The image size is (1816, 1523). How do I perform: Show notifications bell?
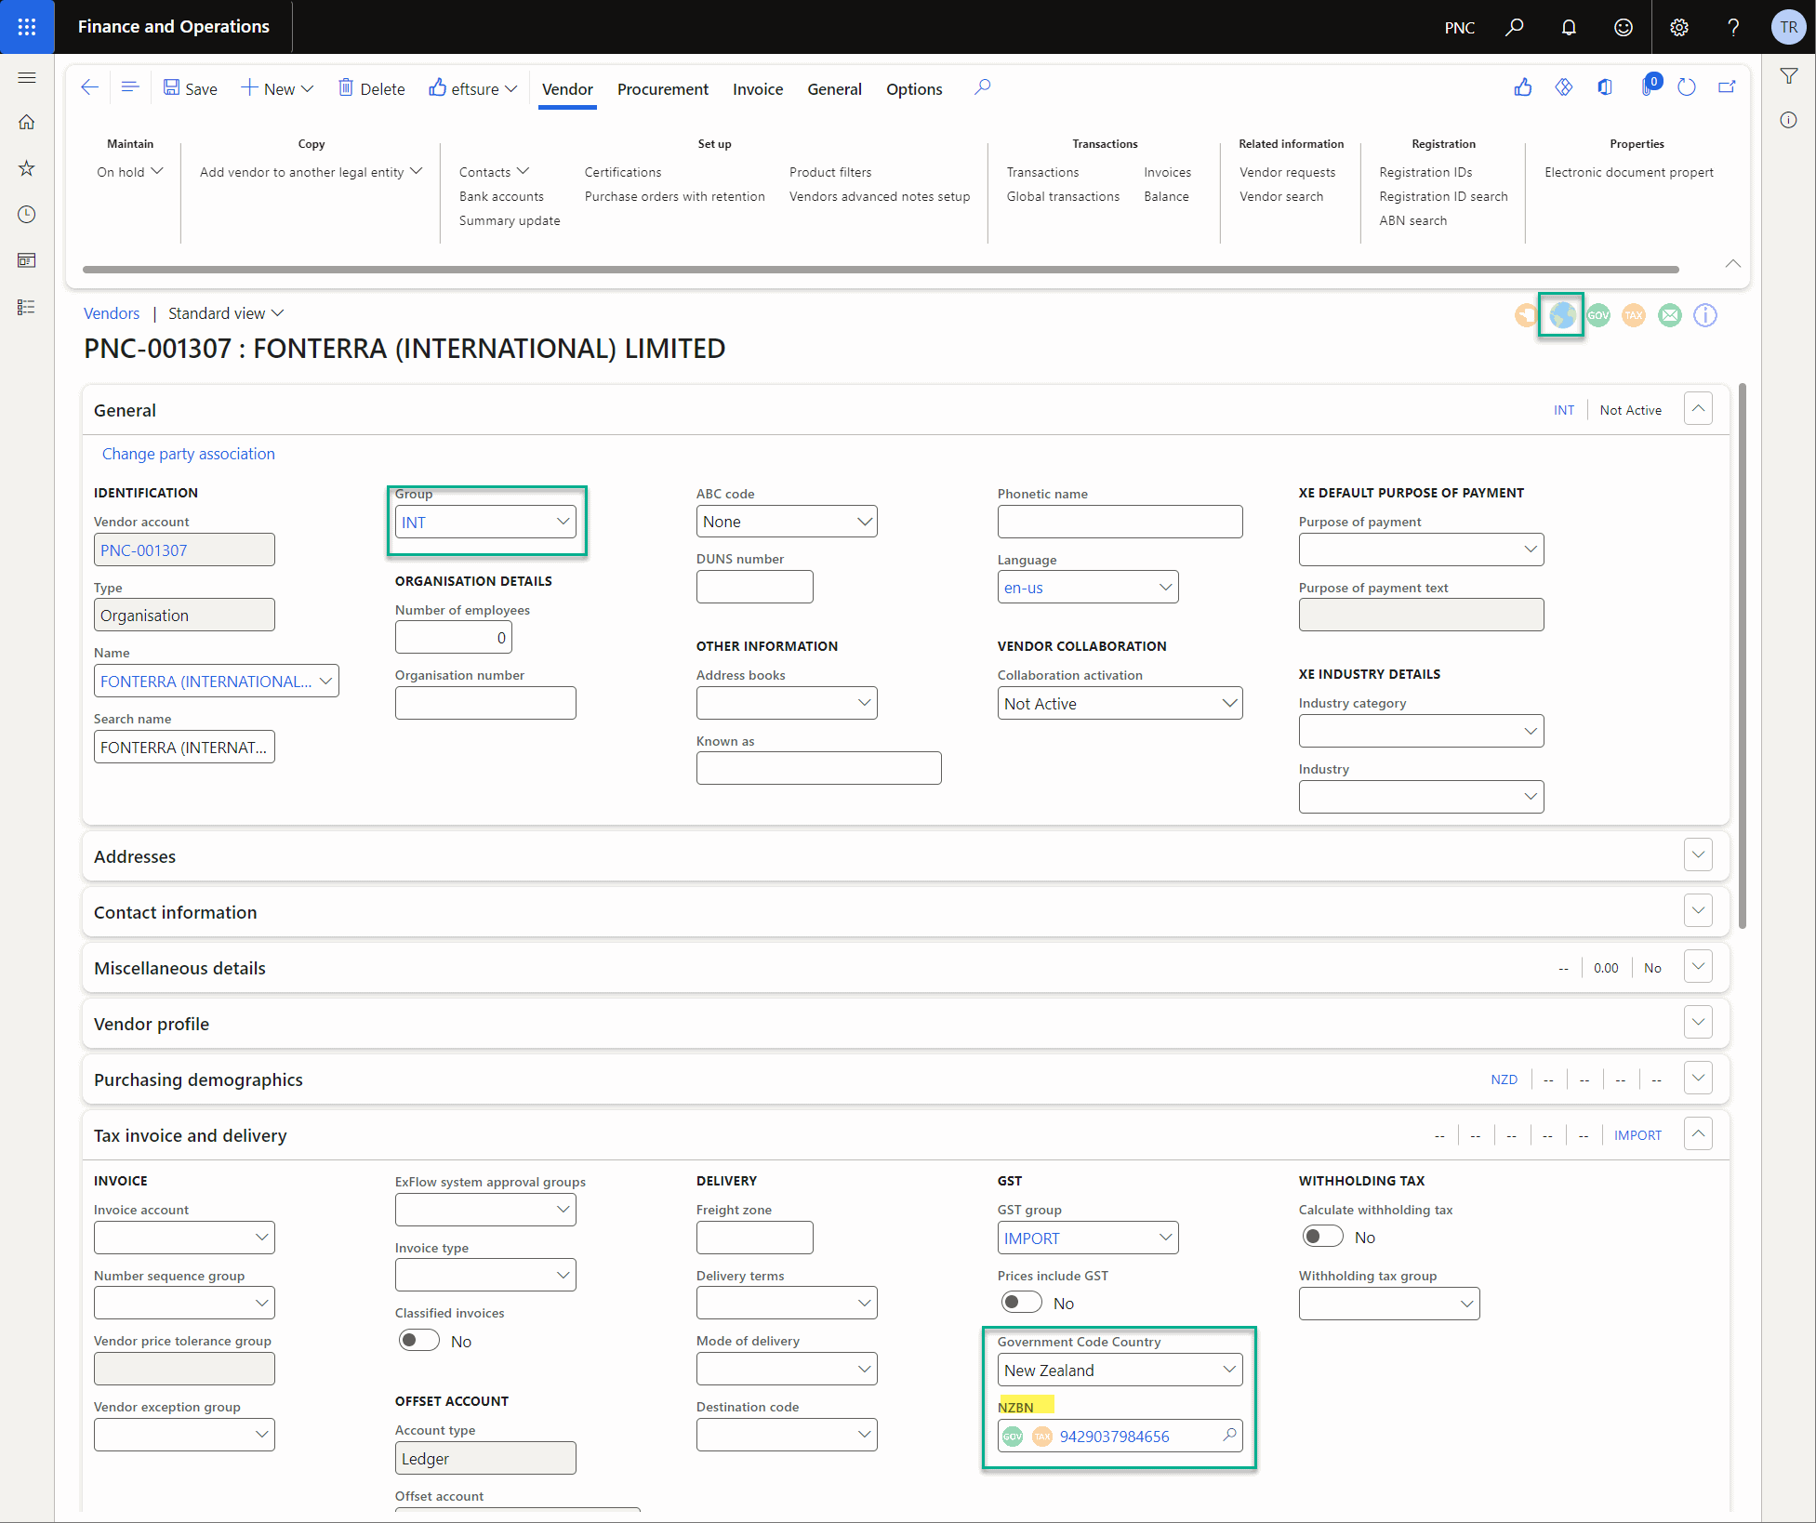pos(1569,27)
